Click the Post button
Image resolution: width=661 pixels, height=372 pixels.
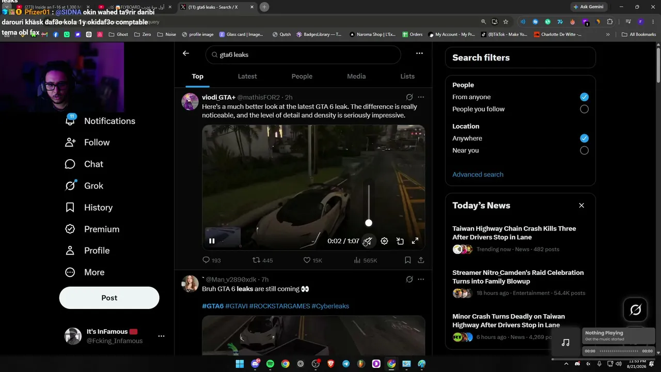109,298
